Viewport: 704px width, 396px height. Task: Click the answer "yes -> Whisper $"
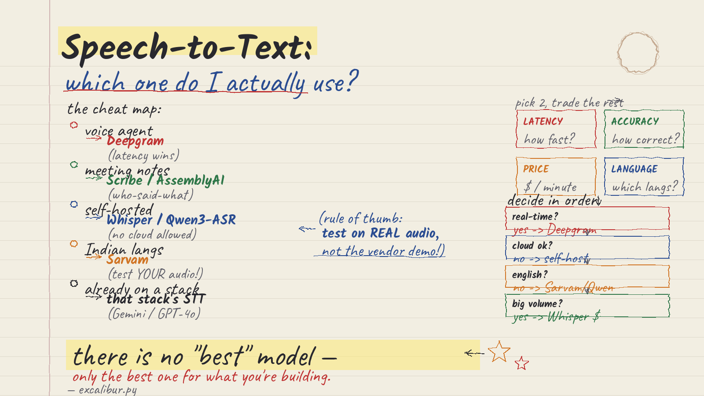557,317
